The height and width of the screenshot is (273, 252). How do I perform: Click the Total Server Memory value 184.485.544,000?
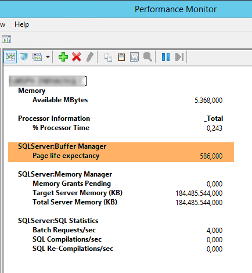click(199, 203)
